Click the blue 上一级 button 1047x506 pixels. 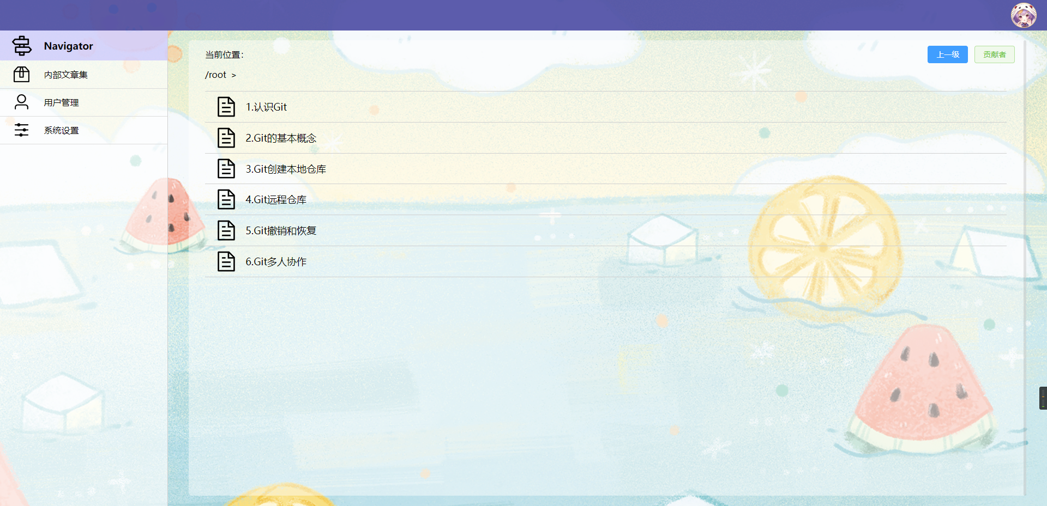pos(948,54)
